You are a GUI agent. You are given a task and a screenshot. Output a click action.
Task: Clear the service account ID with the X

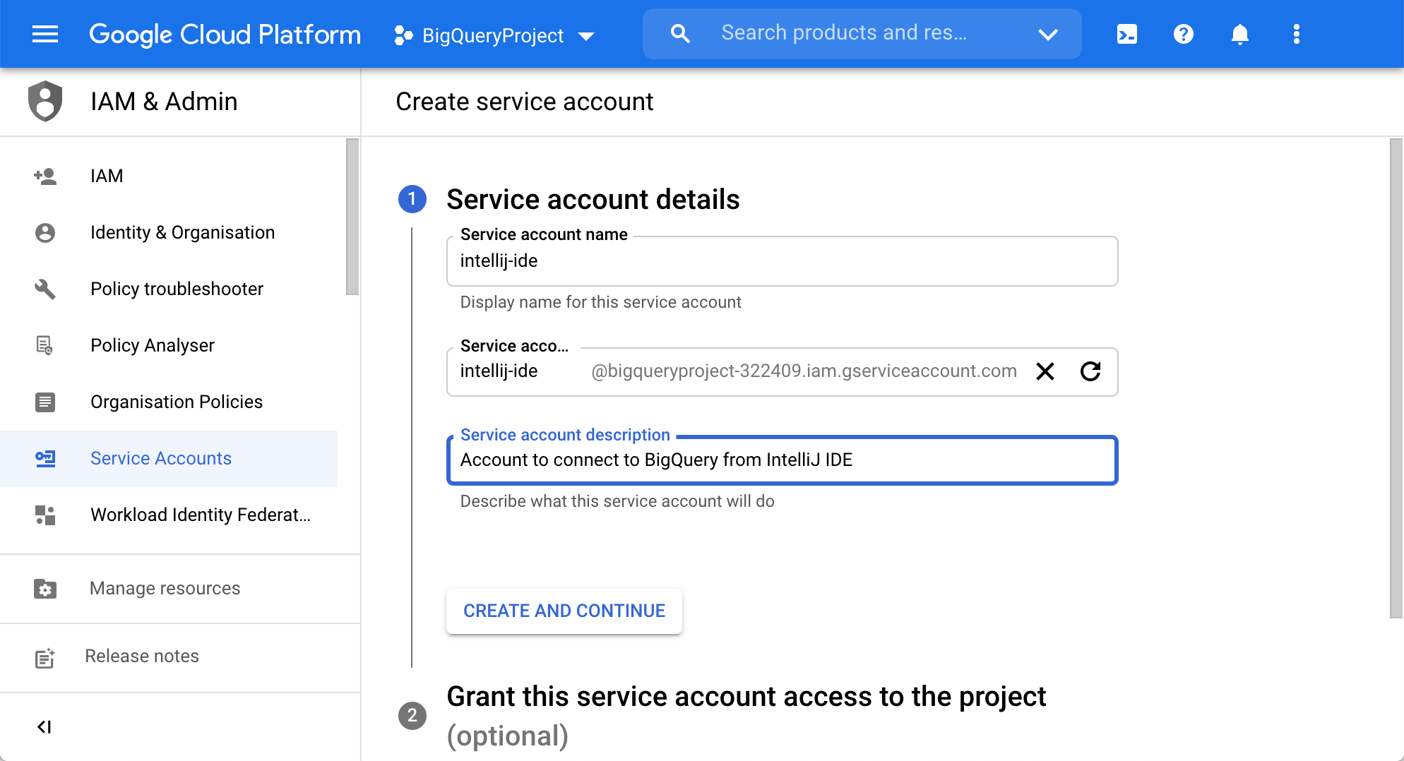[x=1045, y=371]
